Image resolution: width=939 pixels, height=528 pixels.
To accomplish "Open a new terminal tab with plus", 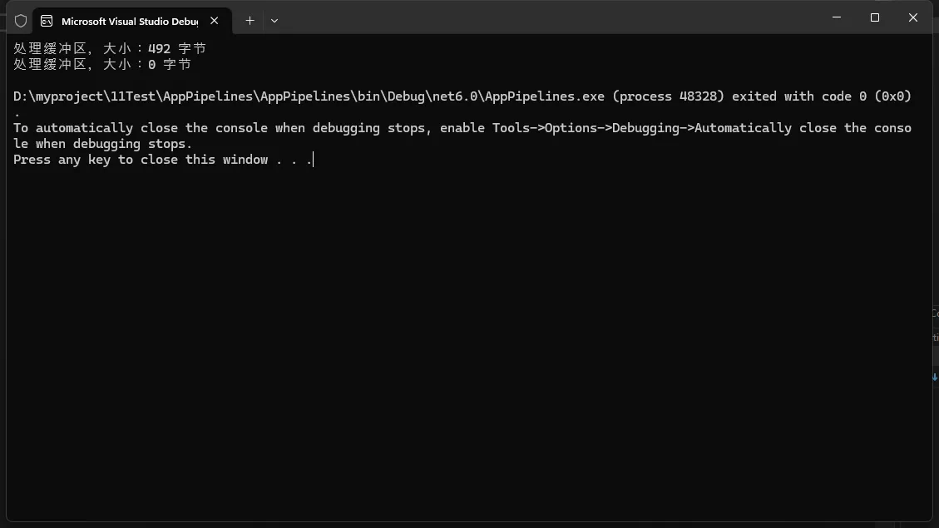I will tap(250, 21).
